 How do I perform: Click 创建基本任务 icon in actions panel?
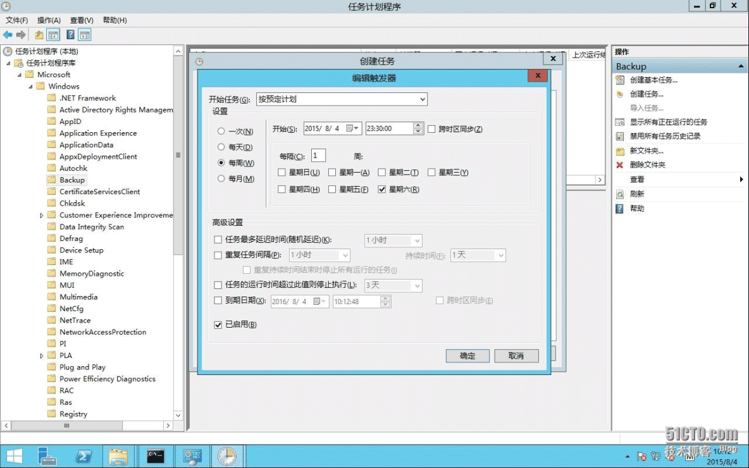point(620,80)
